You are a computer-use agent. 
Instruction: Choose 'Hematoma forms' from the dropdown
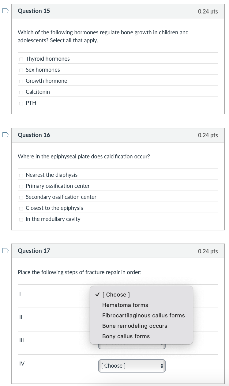coord(125,305)
